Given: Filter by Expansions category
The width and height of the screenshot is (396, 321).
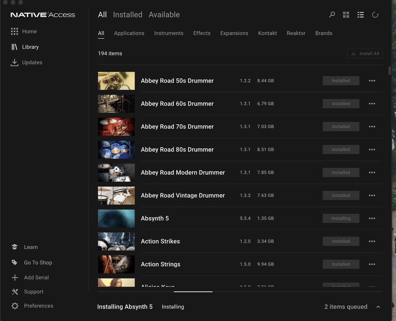Looking at the screenshot, I should coord(234,33).
